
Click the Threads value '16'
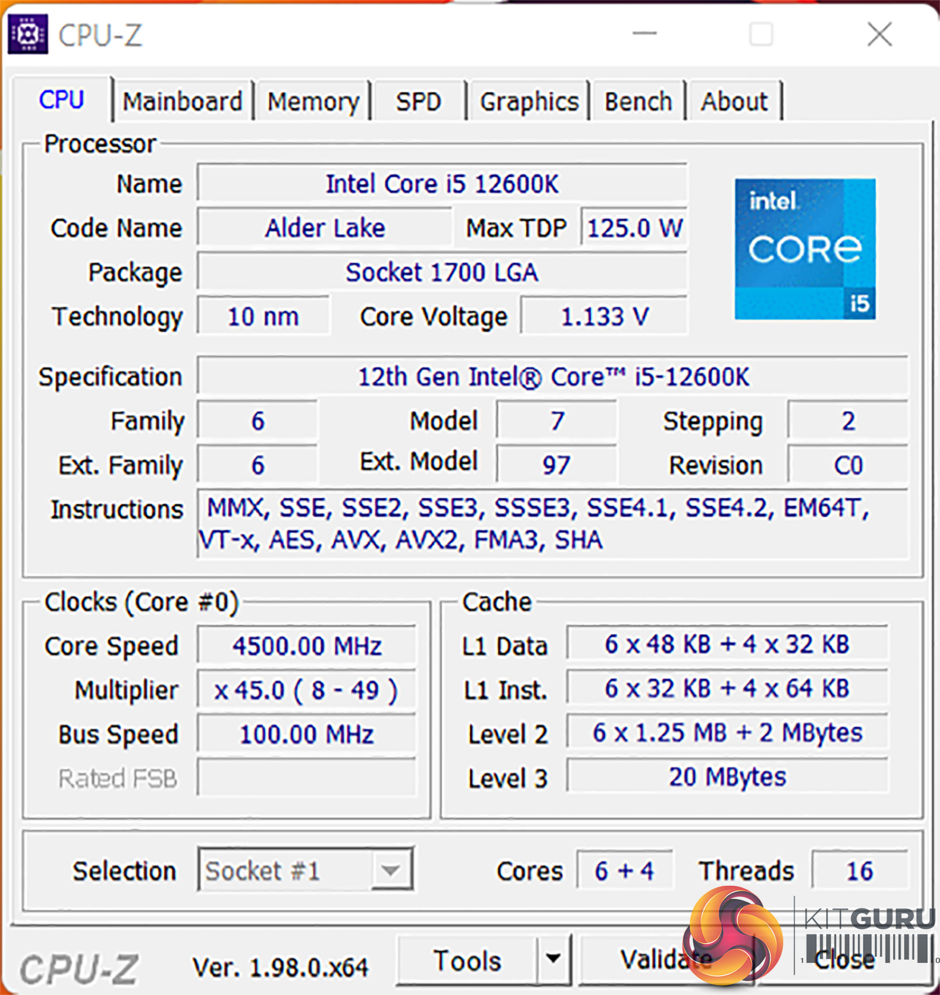pyautogui.click(x=860, y=870)
